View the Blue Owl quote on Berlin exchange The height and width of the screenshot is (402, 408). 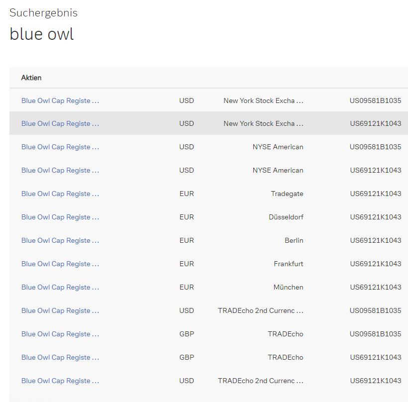60,240
